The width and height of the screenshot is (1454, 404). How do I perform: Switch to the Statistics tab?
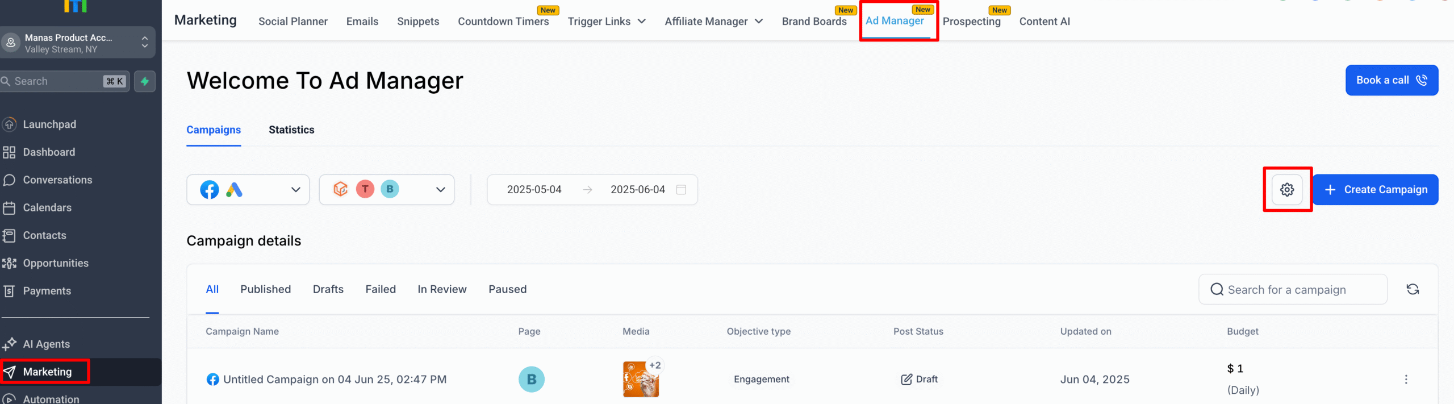point(291,130)
